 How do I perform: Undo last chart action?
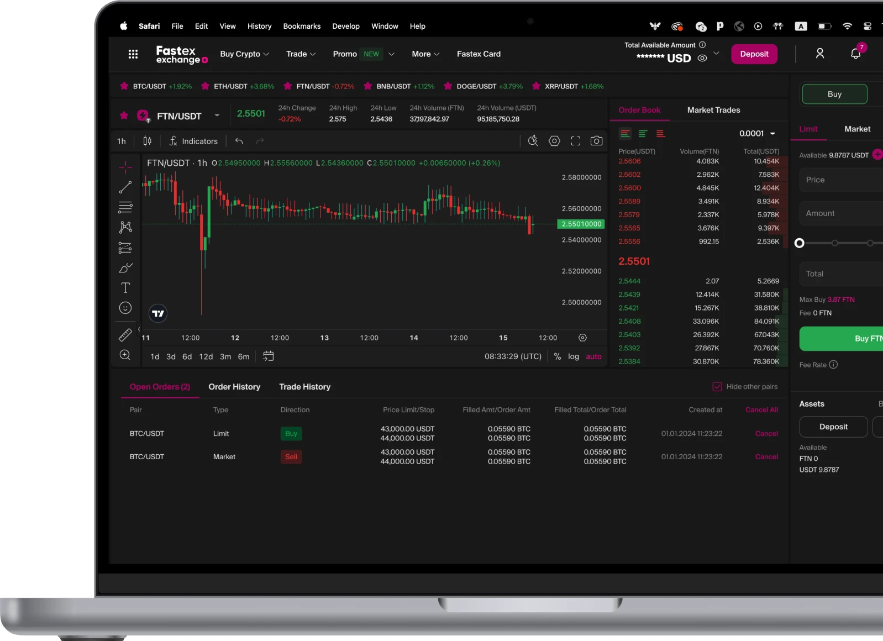[x=239, y=141]
